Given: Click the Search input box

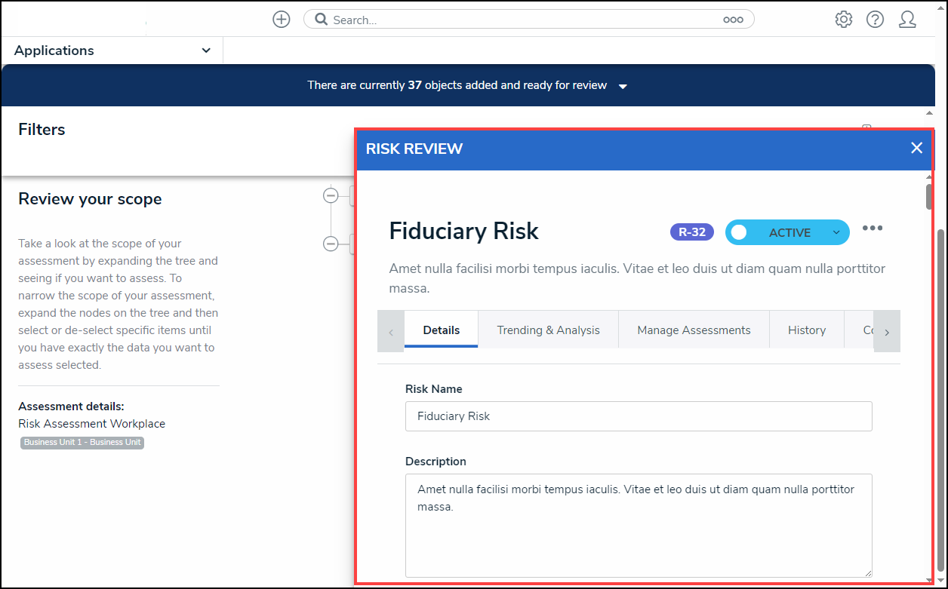Looking at the screenshot, I should click(x=528, y=20).
